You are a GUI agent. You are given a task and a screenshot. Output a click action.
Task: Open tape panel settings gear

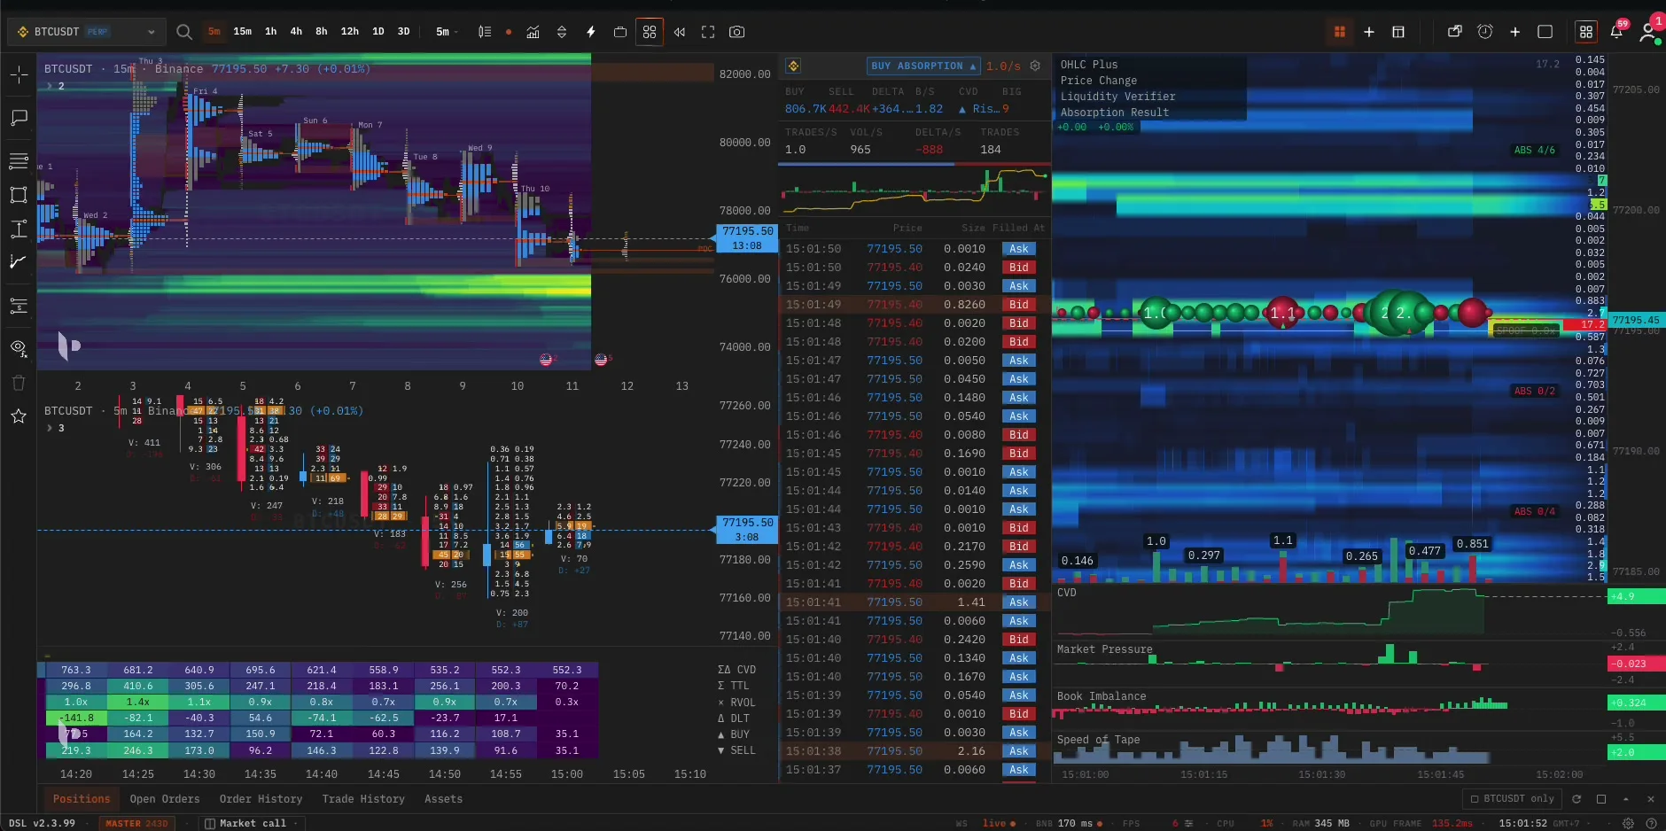click(1035, 66)
